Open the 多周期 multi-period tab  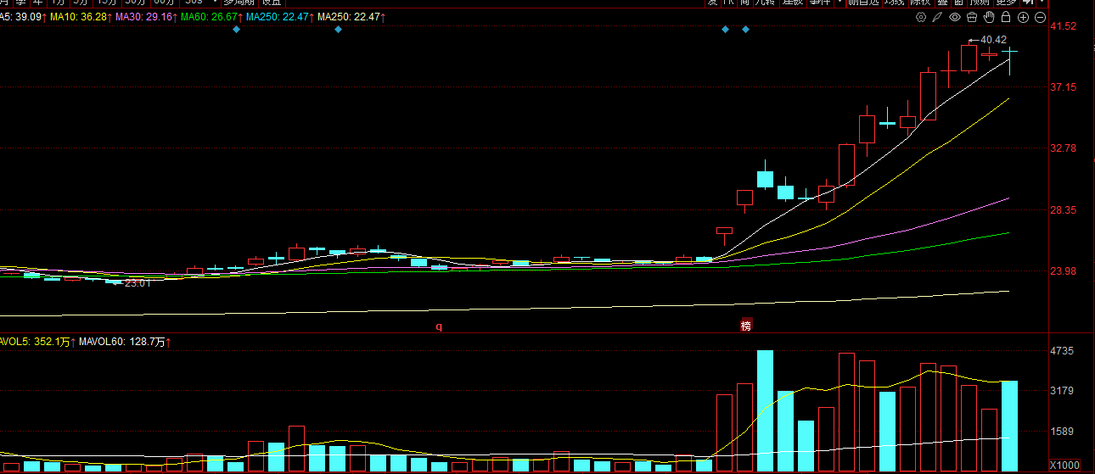[239, 3]
